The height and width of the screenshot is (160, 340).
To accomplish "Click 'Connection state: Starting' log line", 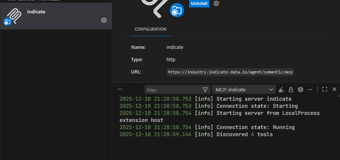I will pos(209,106).
